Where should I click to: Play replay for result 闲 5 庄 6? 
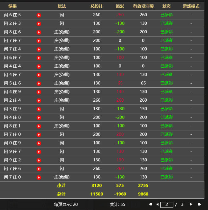pyautogui.click(x=39, y=83)
